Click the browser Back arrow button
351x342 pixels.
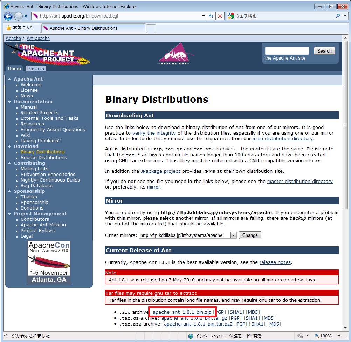pyautogui.click(x=8, y=16)
